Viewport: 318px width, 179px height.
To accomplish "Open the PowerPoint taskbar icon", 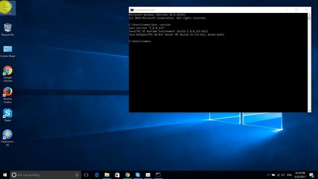I will [x=148, y=175].
